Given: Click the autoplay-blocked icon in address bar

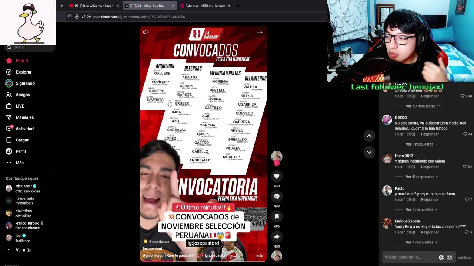Looking at the screenshot, I should 89,17.
